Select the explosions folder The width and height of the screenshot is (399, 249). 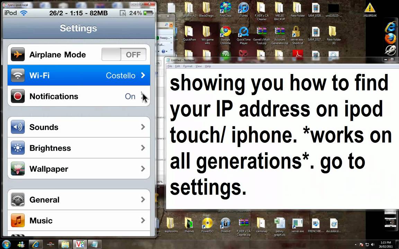point(171,225)
